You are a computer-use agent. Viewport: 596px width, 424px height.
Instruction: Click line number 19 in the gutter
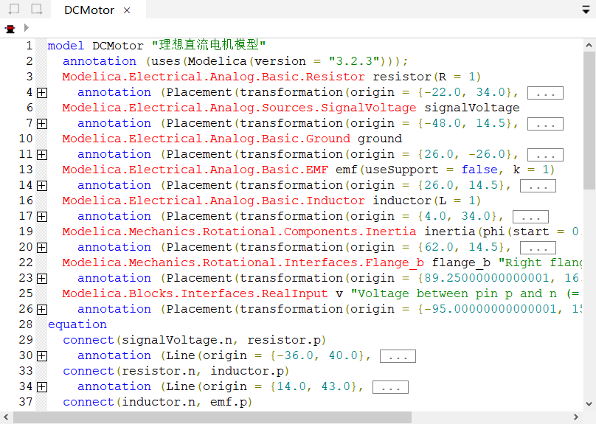tap(26, 232)
